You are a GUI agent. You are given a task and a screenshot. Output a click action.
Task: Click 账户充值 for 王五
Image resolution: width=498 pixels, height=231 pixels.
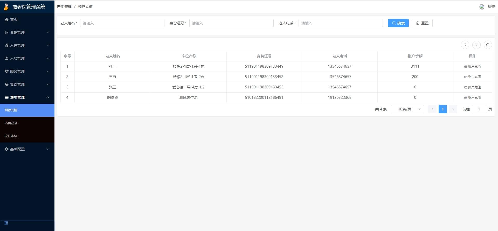point(472,77)
